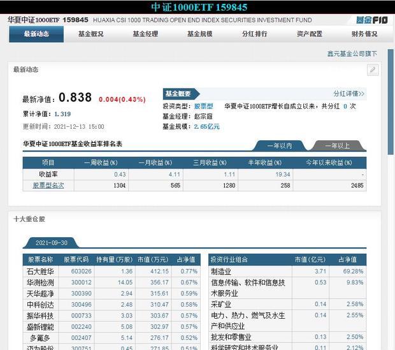Click the vertical scrollbar thumb
The width and height of the screenshot is (395, 350).
[x=391, y=102]
